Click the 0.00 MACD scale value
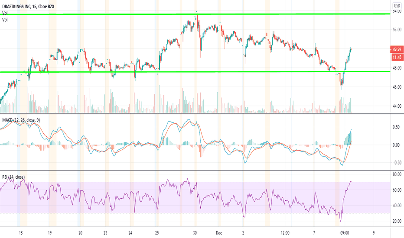This screenshot has width=404, height=238. tap(396, 145)
